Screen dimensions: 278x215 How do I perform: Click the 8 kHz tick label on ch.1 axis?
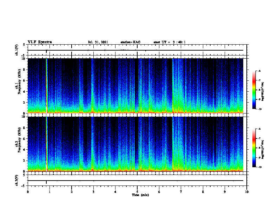click(25, 70)
